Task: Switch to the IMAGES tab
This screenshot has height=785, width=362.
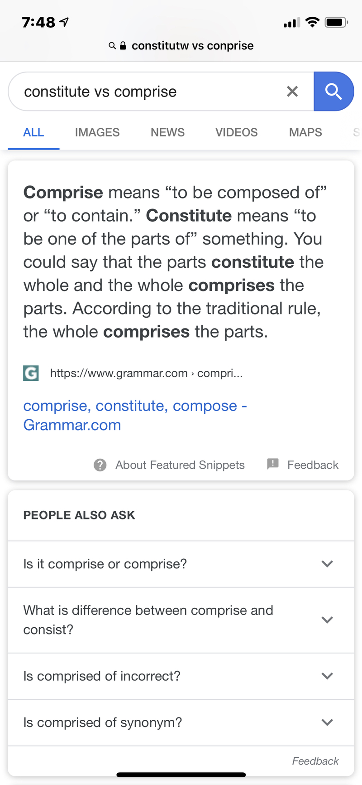Action: pyautogui.click(x=97, y=132)
